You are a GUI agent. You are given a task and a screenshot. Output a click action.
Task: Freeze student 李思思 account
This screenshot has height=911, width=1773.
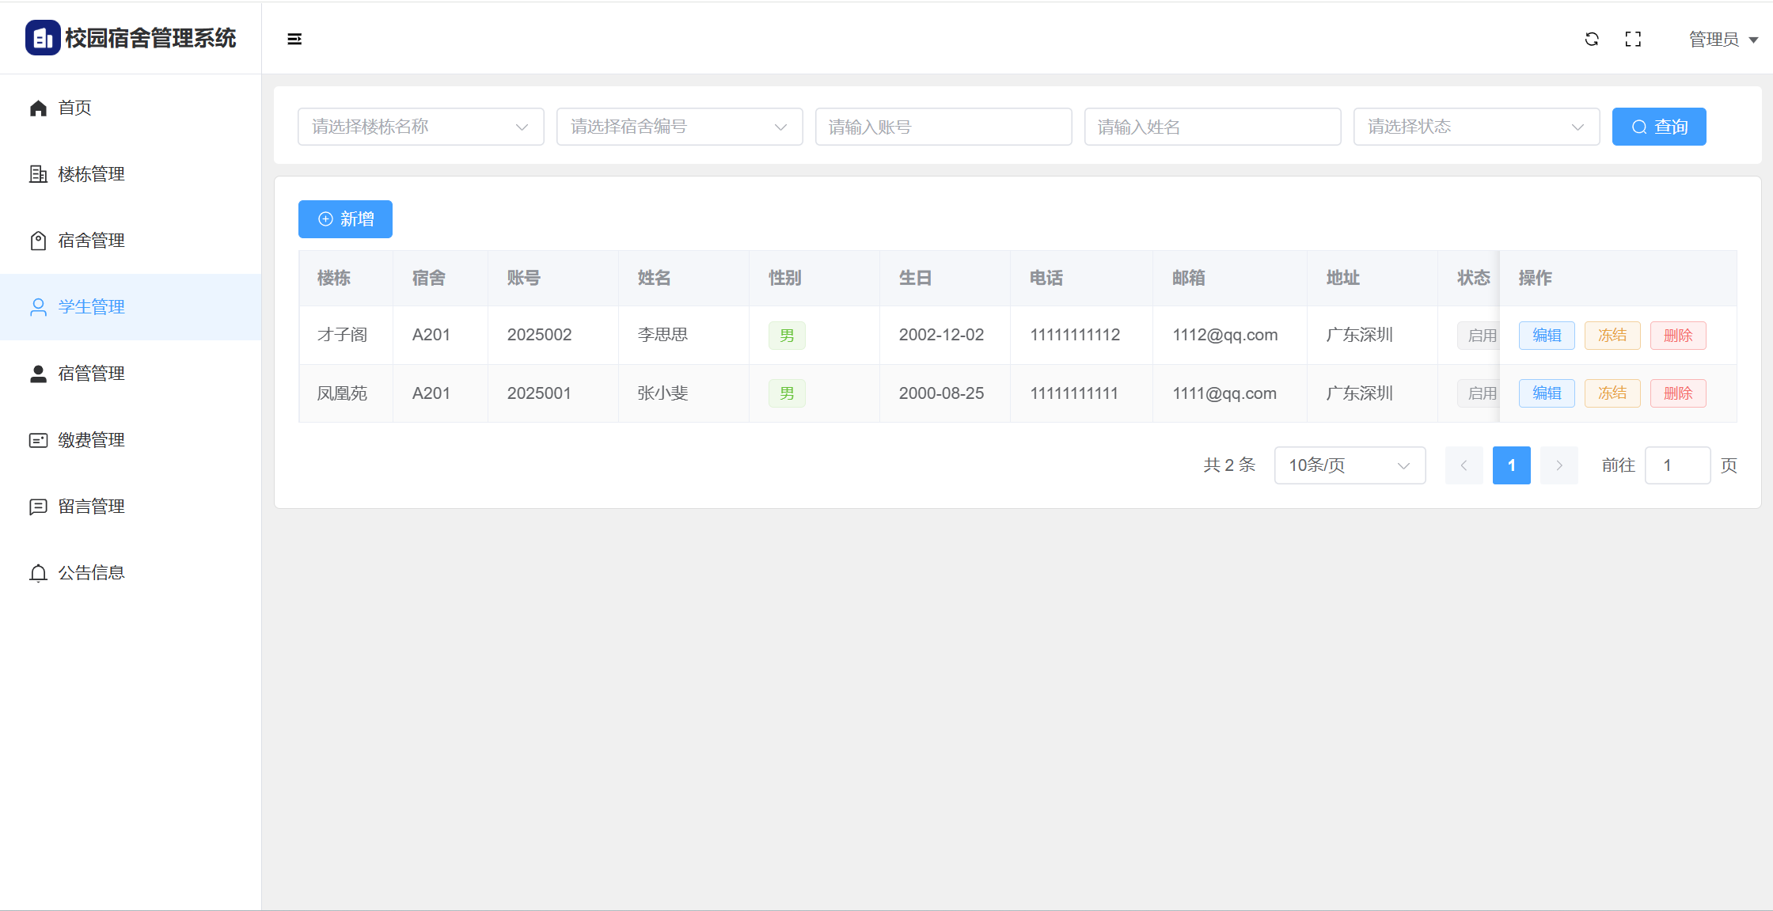(x=1612, y=336)
